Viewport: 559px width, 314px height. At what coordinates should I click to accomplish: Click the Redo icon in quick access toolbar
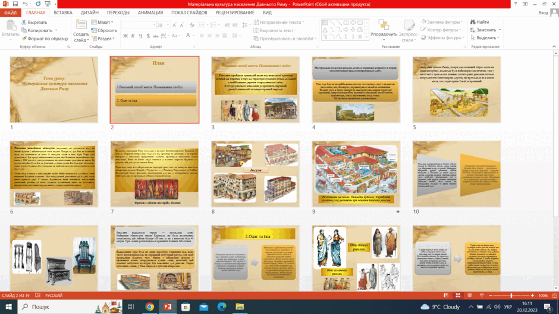[38, 4]
